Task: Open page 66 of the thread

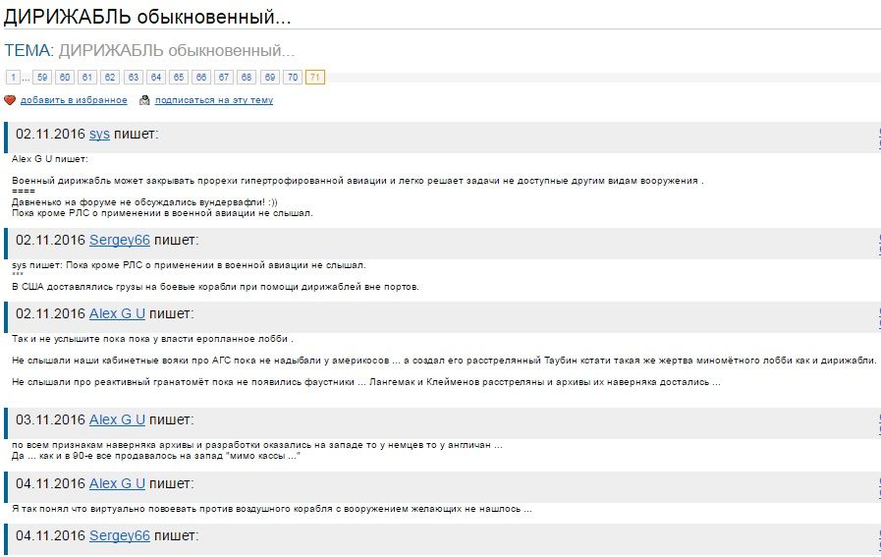Action: pyautogui.click(x=201, y=77)
